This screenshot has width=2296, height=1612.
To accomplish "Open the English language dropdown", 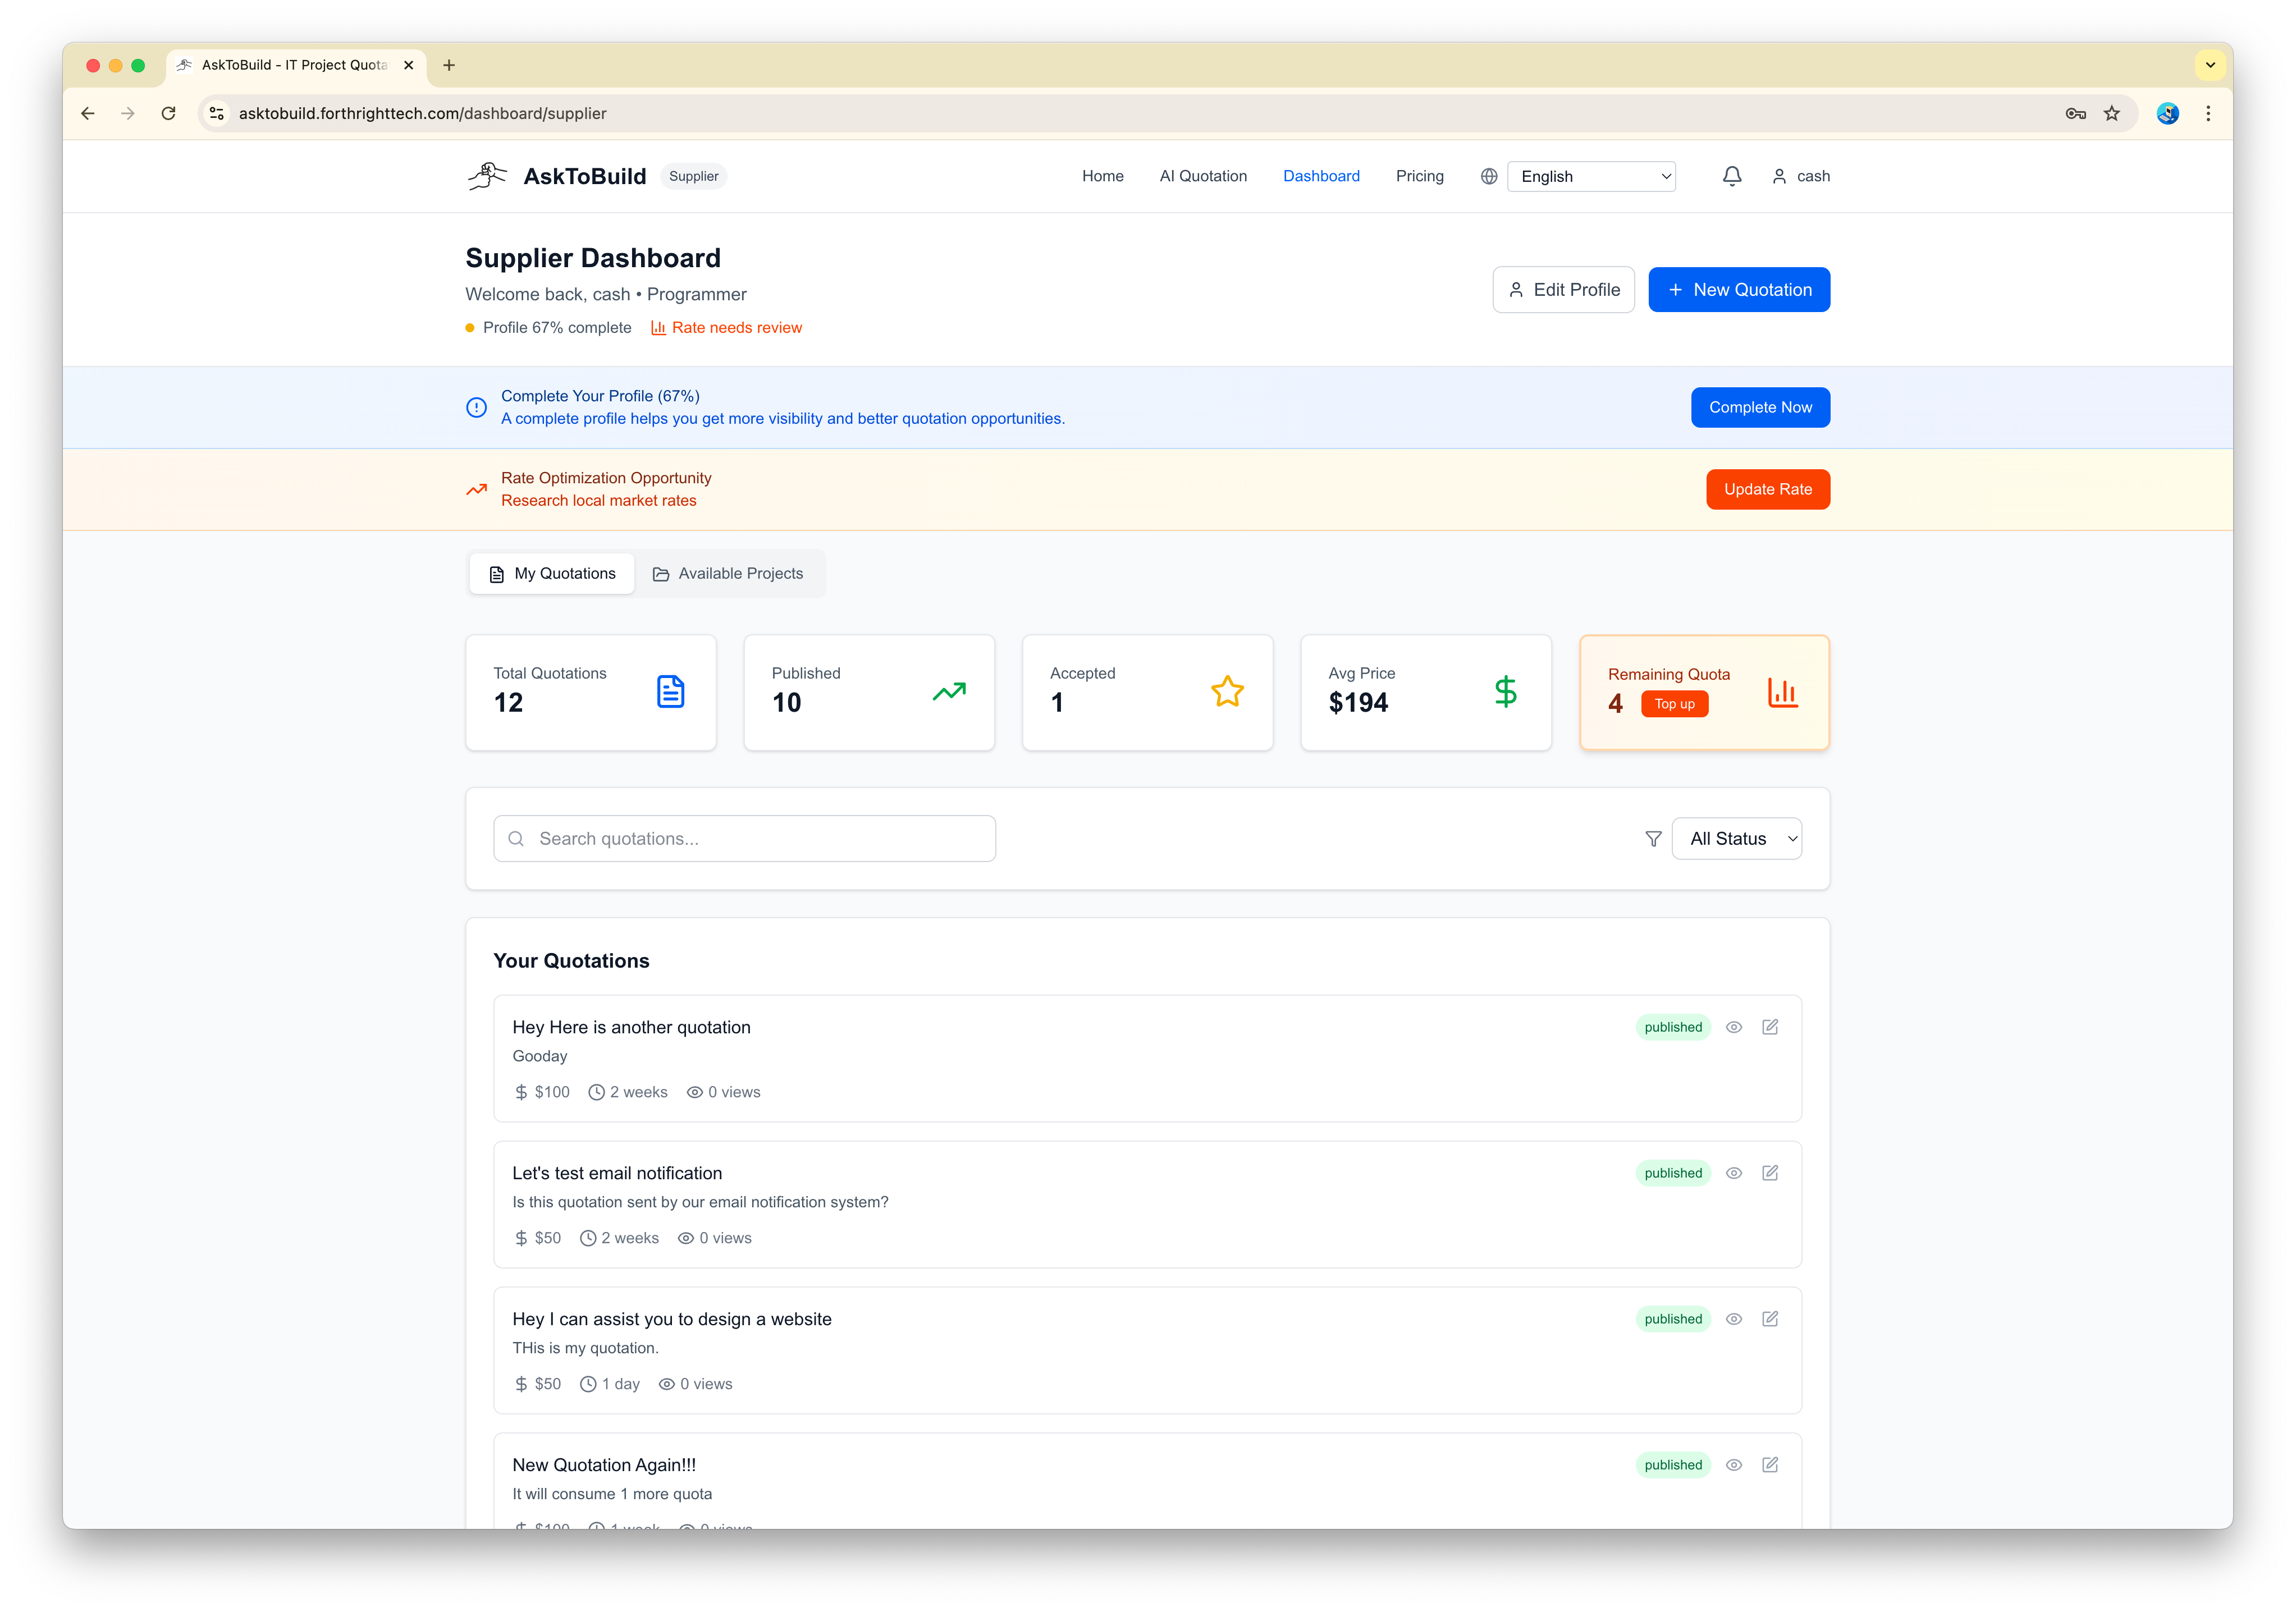I will click(1591, 176).
